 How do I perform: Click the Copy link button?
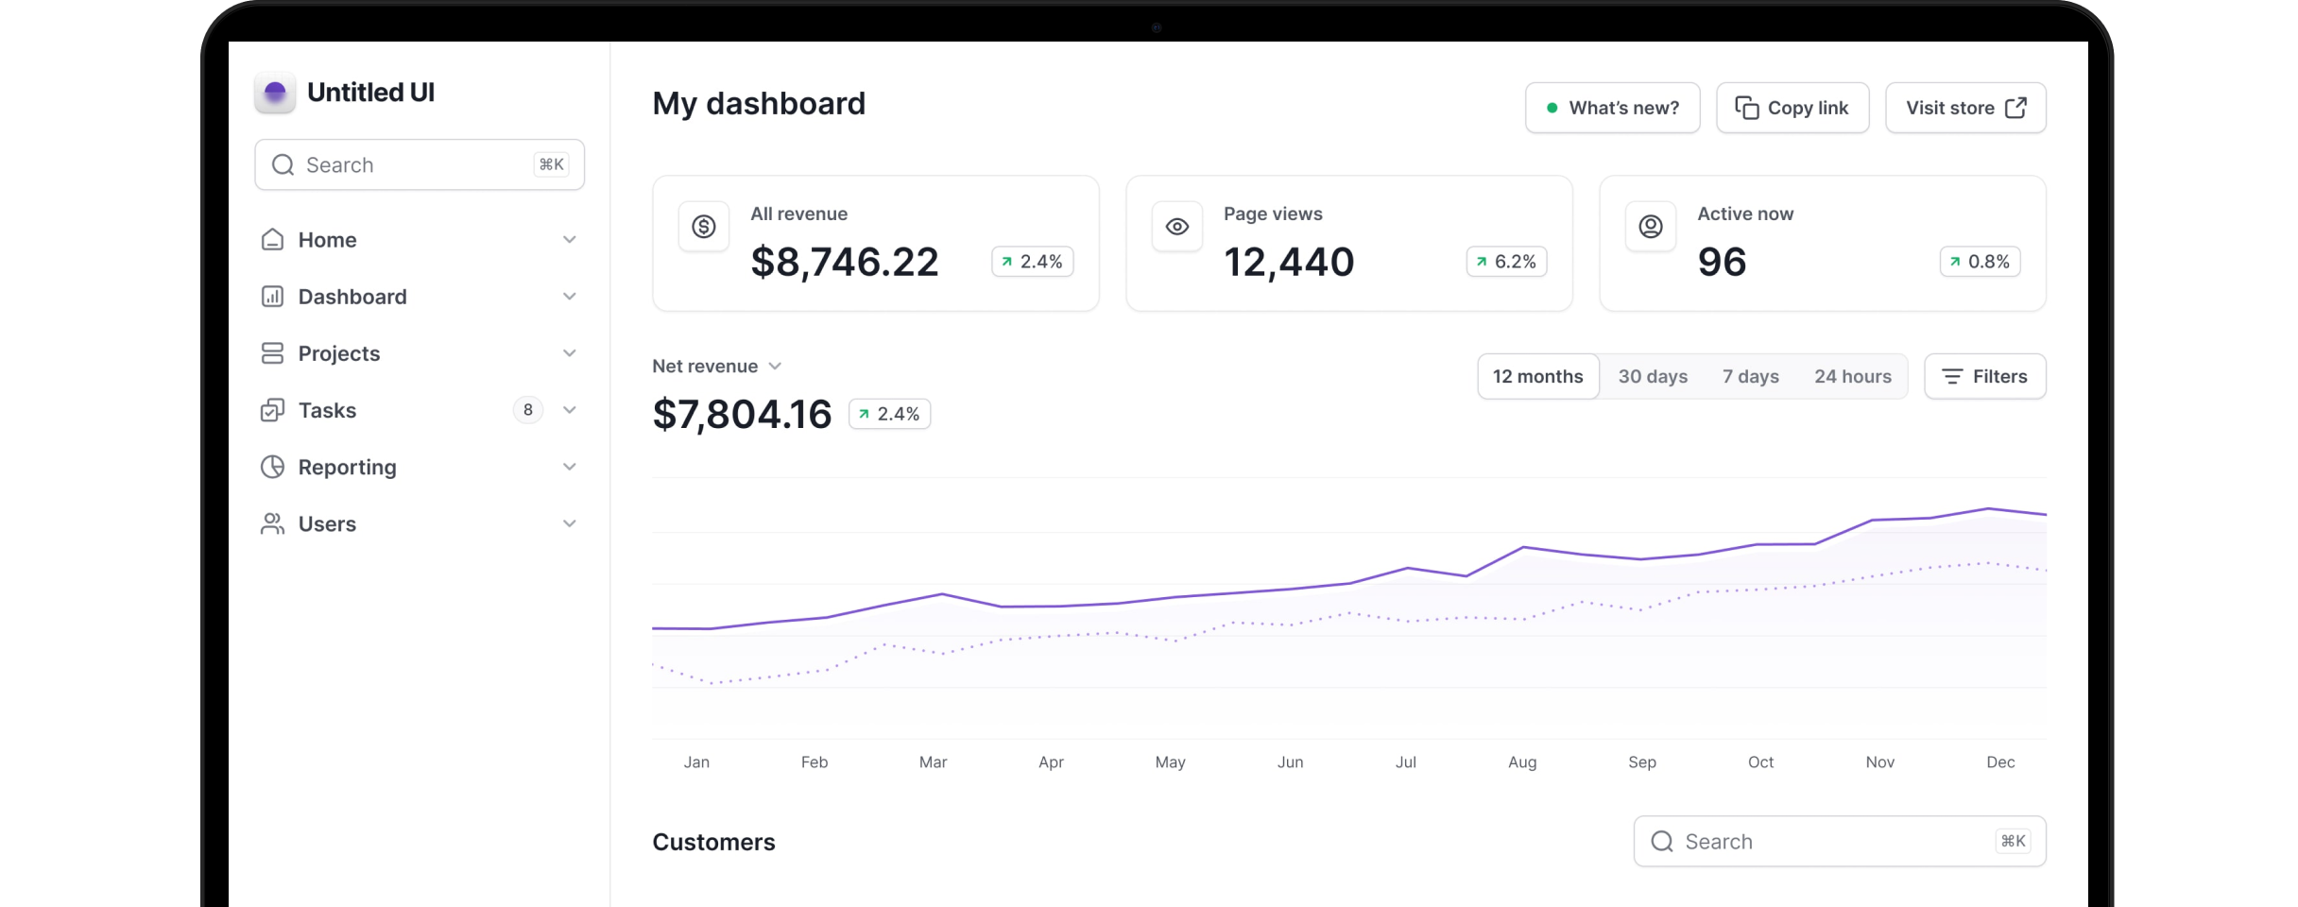1792,108
